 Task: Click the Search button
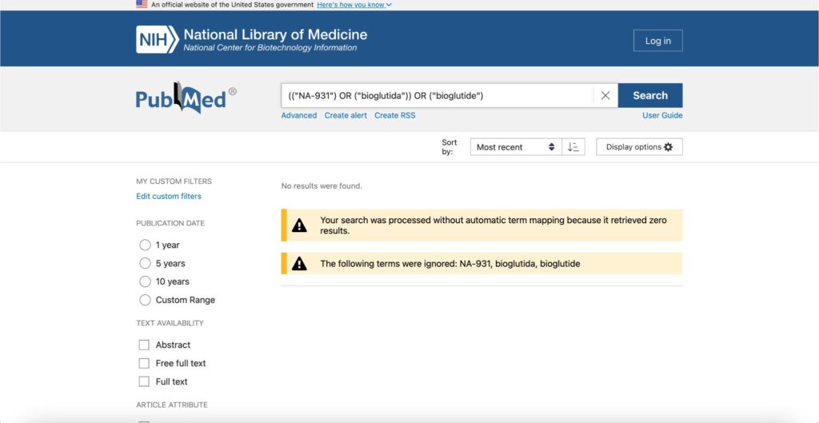tap(650, 96)
